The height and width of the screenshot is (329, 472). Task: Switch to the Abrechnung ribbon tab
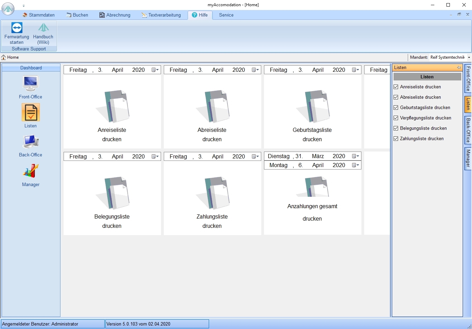115,15
